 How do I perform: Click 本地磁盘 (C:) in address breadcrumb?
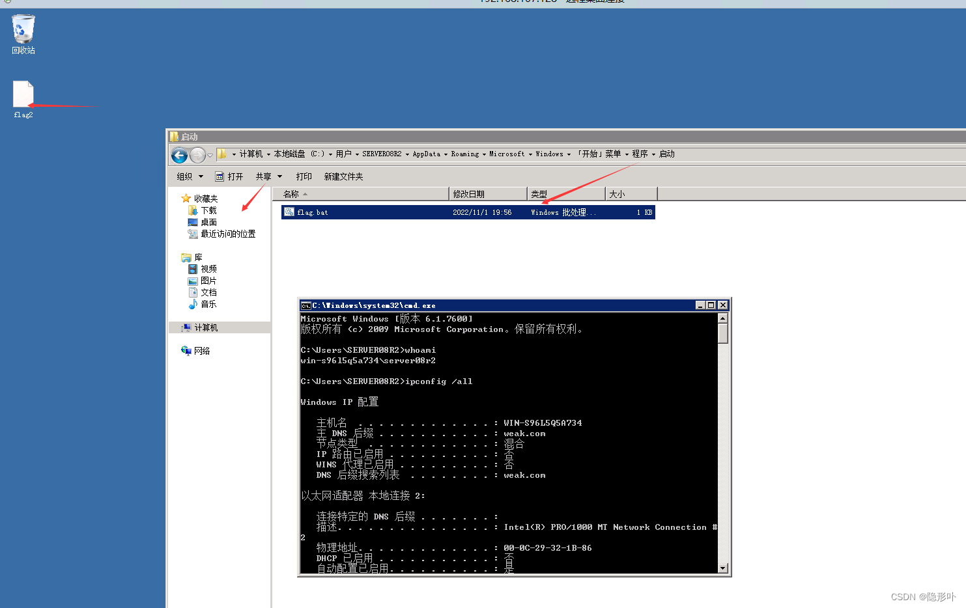point(299,154)
